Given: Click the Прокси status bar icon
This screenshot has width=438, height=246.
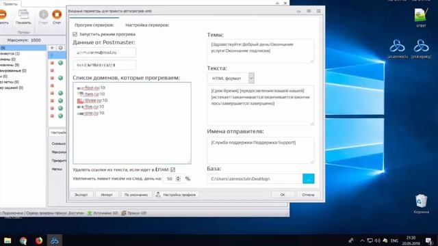Looking at the screenshot, I should pyautogui.click(x=124, y=213).
